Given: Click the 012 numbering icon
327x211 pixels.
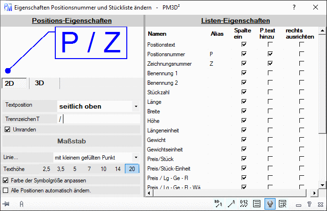Looking at the screenshot, I should [x=244, y=204].
